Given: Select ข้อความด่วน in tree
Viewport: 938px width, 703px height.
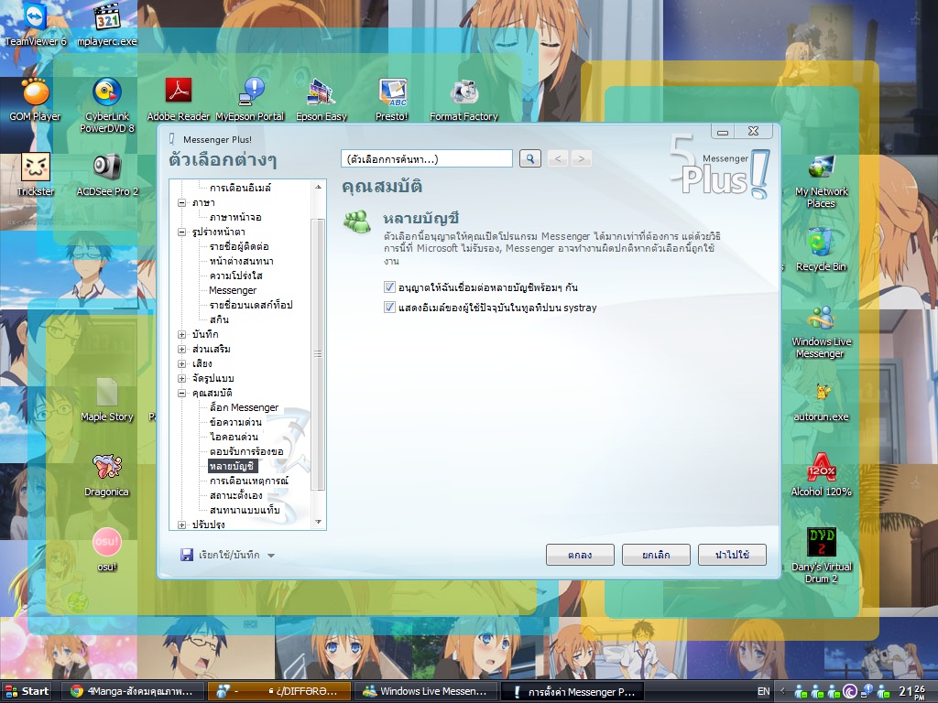Looking at the screenshot, I should [235, 422].
